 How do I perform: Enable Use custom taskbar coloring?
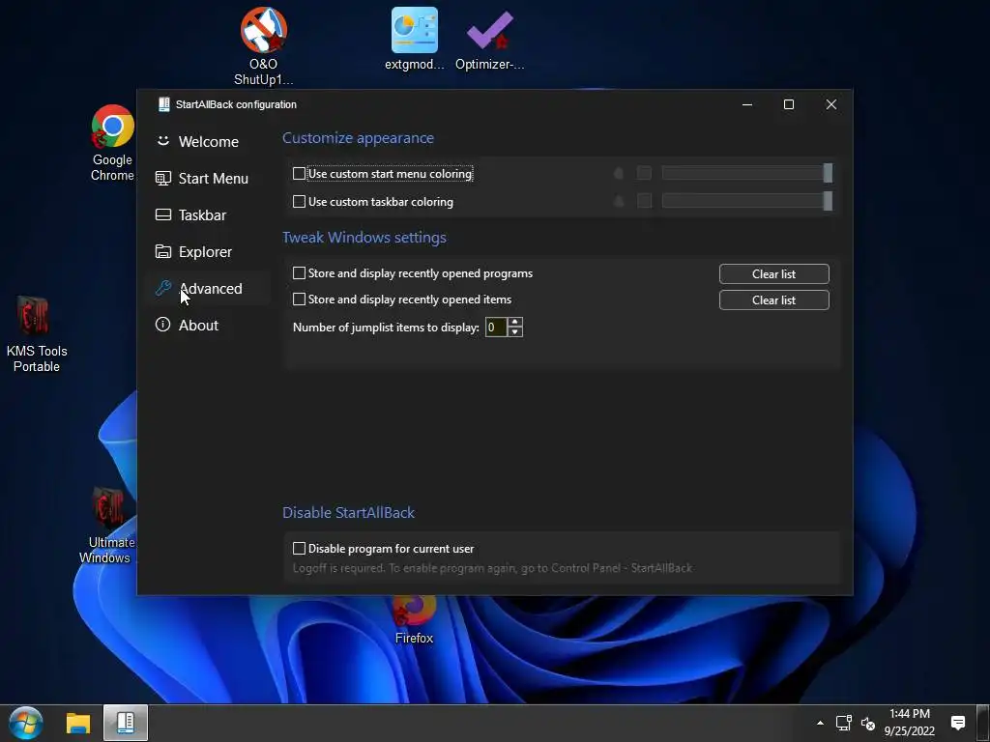click(x=300, y=202)
